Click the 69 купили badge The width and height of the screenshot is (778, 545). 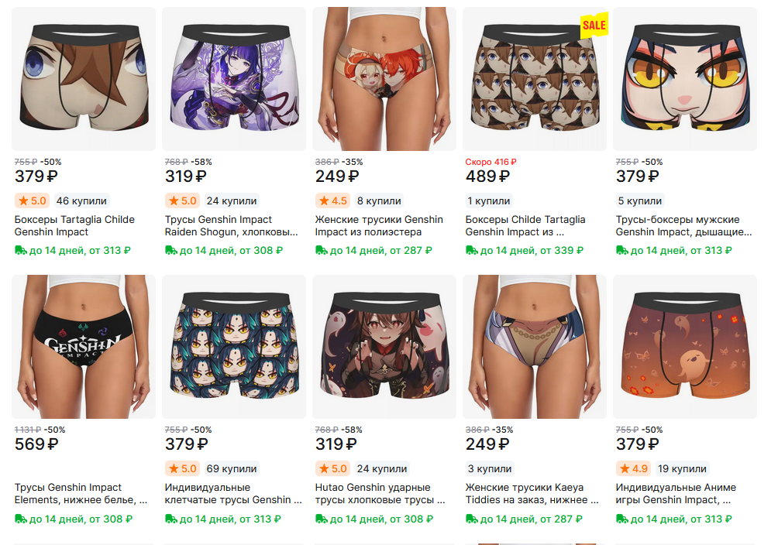(232, 468)
